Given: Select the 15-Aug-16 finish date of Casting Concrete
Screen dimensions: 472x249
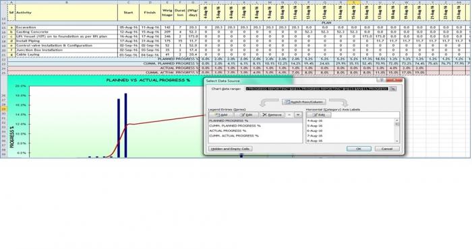Looking at the screenshot, I should [150, 32].
